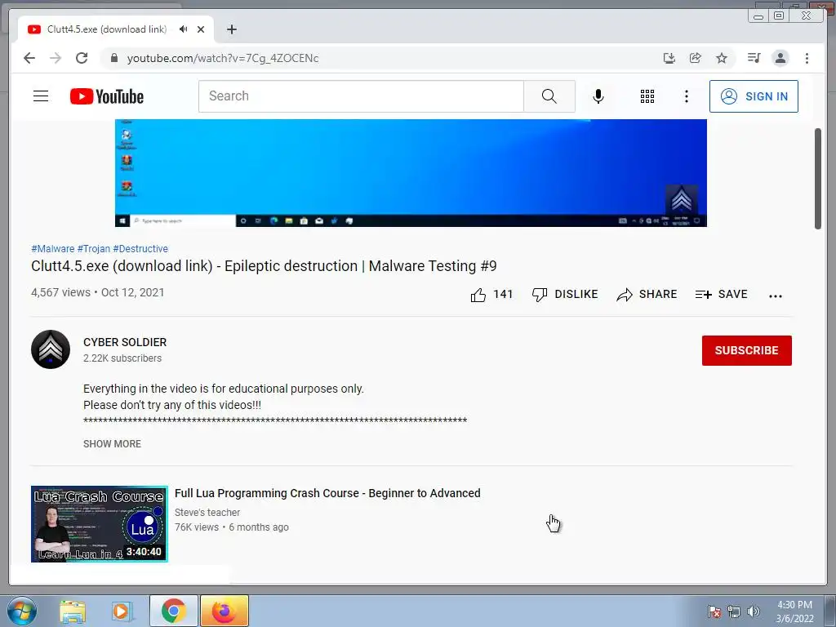This screenshot has width=836, height=627.
Task: Click the '2.22K subscribers' text
Action: pos(122,358)
